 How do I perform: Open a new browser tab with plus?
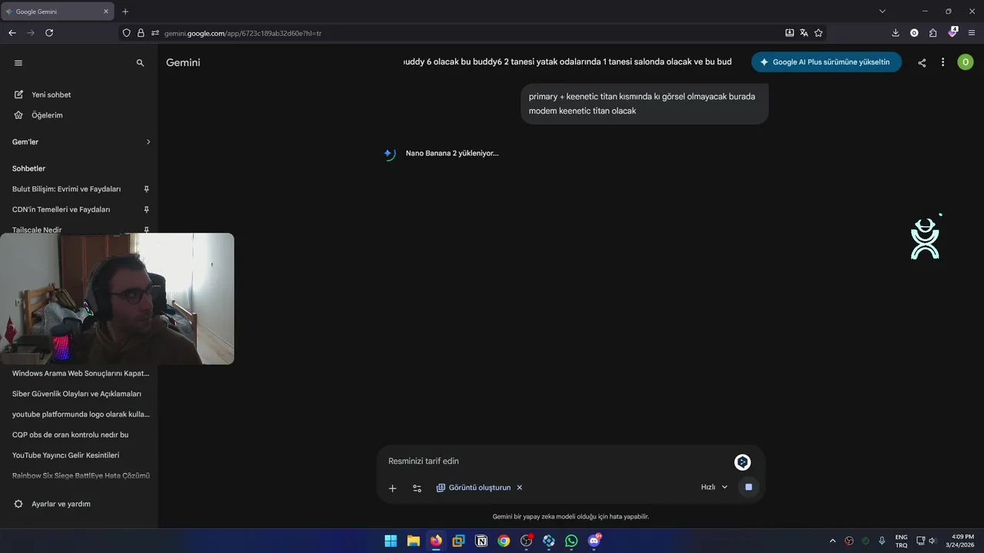125,12
